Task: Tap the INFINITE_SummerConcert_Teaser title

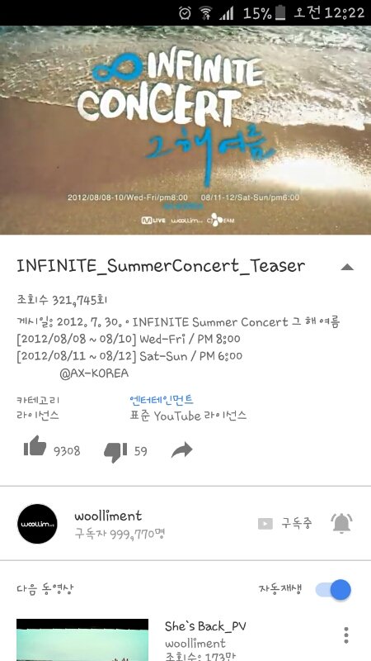Action: point(161,265)
